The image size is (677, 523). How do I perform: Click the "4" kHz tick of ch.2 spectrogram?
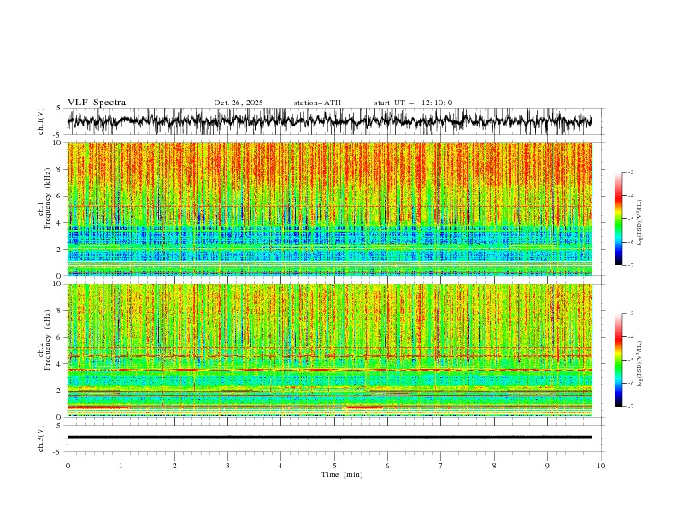coord(59,364)
